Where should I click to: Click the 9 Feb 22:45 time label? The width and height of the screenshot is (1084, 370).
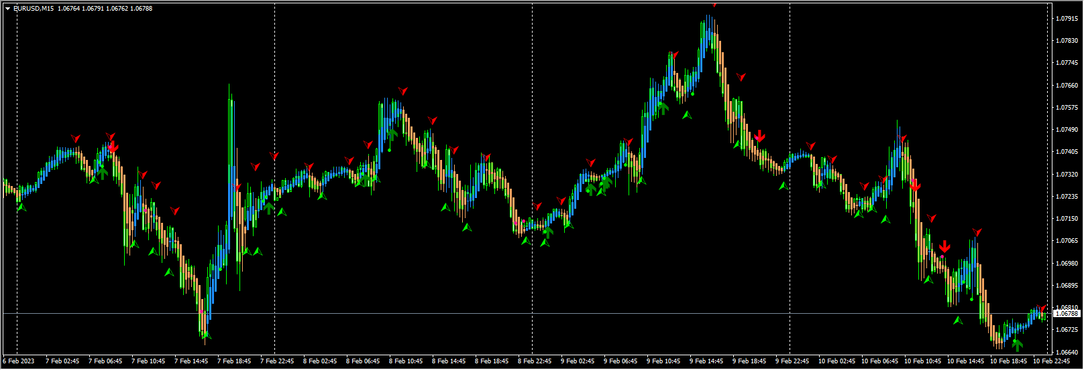pyautogui.click(x=792, y=361)
